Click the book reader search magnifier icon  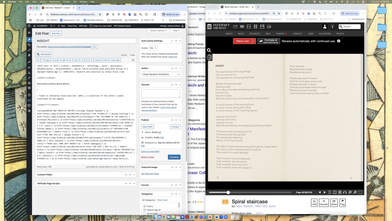click(x=209, y=50)
